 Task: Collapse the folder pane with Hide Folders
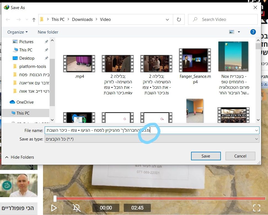20,157
